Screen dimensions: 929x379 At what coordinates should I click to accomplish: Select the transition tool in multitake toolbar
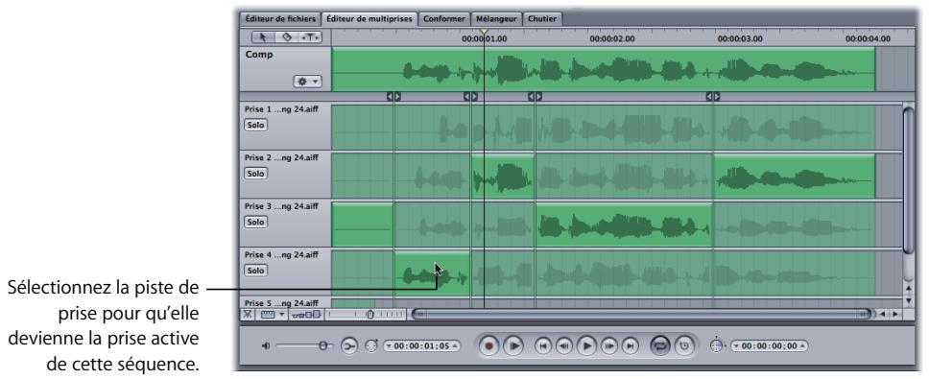[x=310, y=37]
